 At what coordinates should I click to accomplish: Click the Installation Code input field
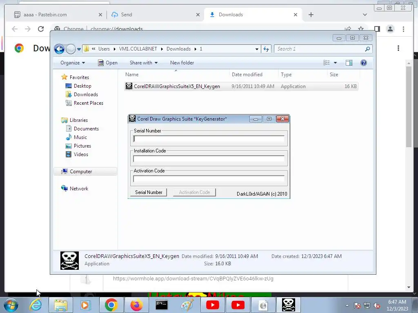[209, 159]
